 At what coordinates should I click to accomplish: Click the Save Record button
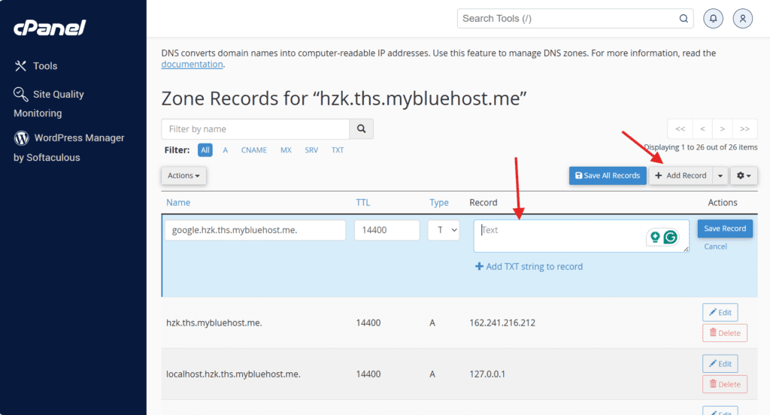pos(725,229)
